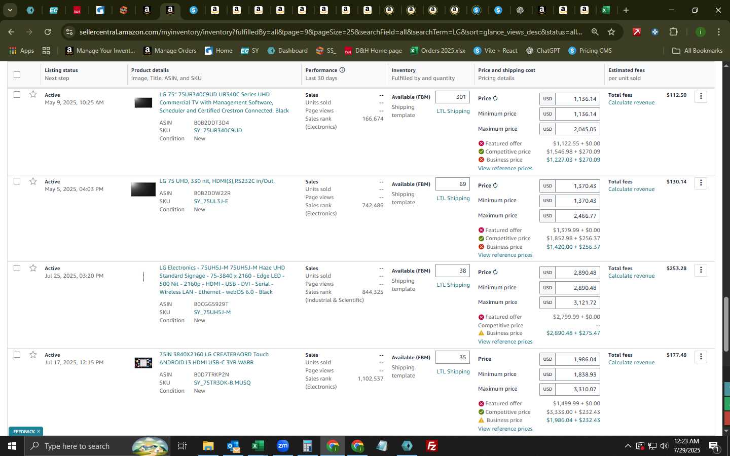Open the Pricing CMS bookmark
The image size is (730, 456).
pyautogui.click(x=590, y=51)
